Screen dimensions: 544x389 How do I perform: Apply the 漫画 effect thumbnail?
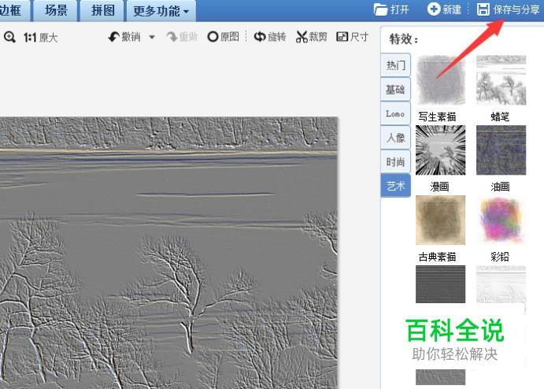click(441, 150)
